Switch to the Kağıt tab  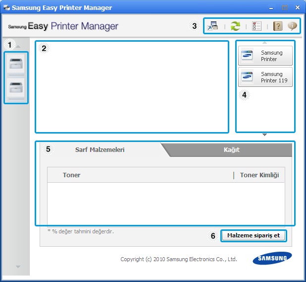(x=231, y=150)
